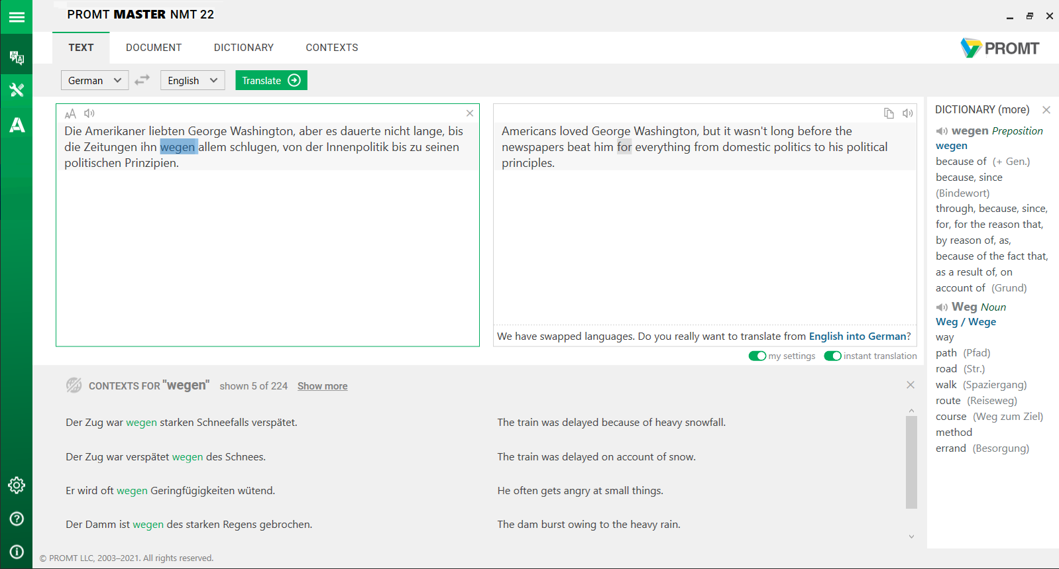Click the contexts list scrollbar

911,462
